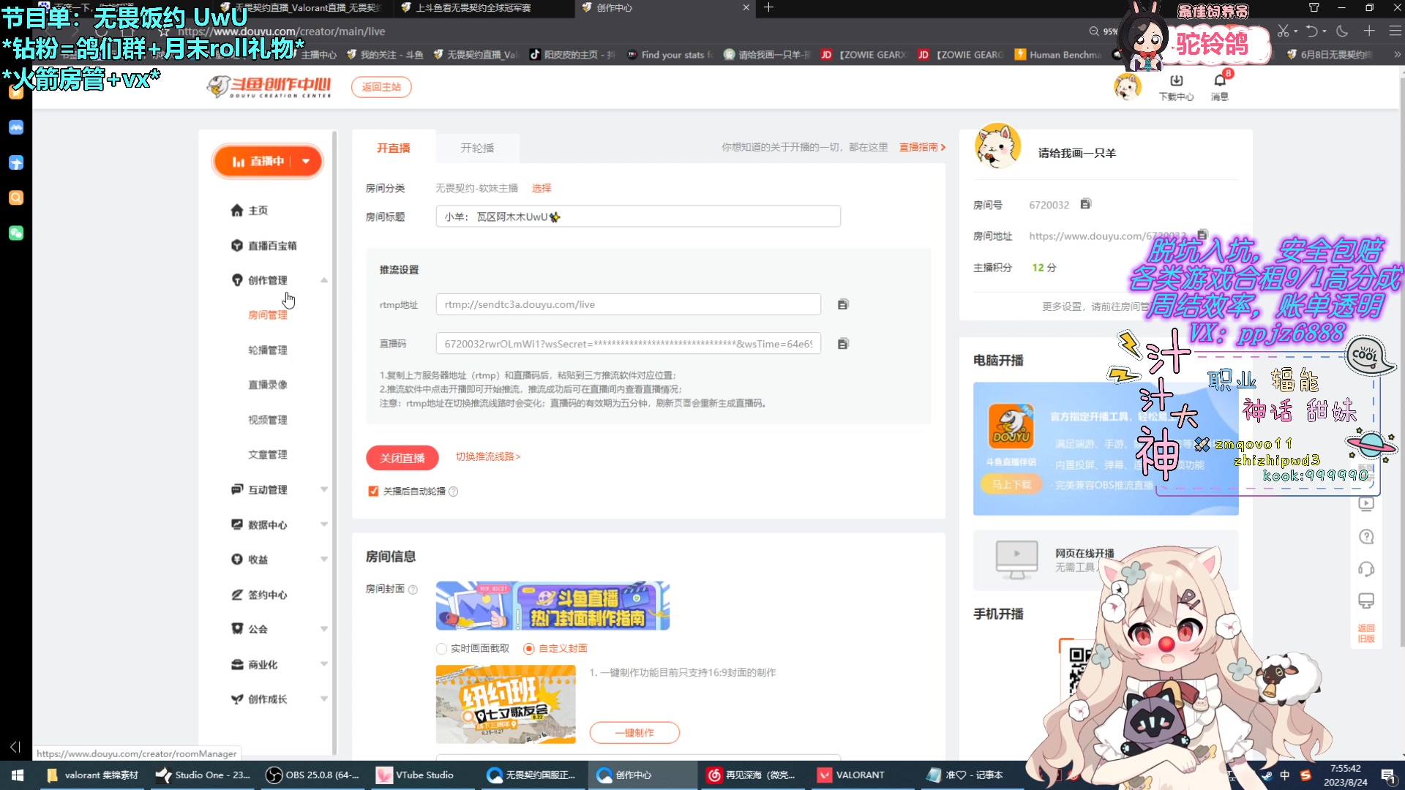
Task: Select the 实时画面截取 radio option
Action: pos(441,649)
